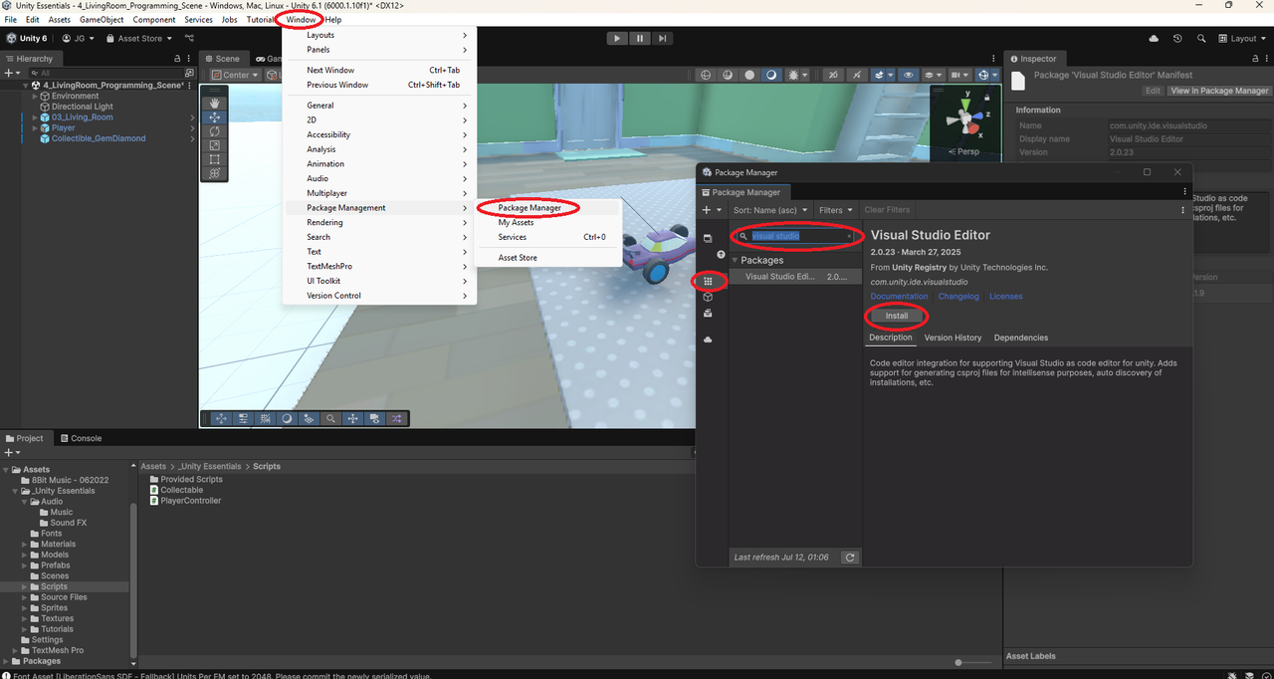Screen dimensions: 1274x679
Task: Collapse the Audio folder in Project
Action: pos(26,502)
